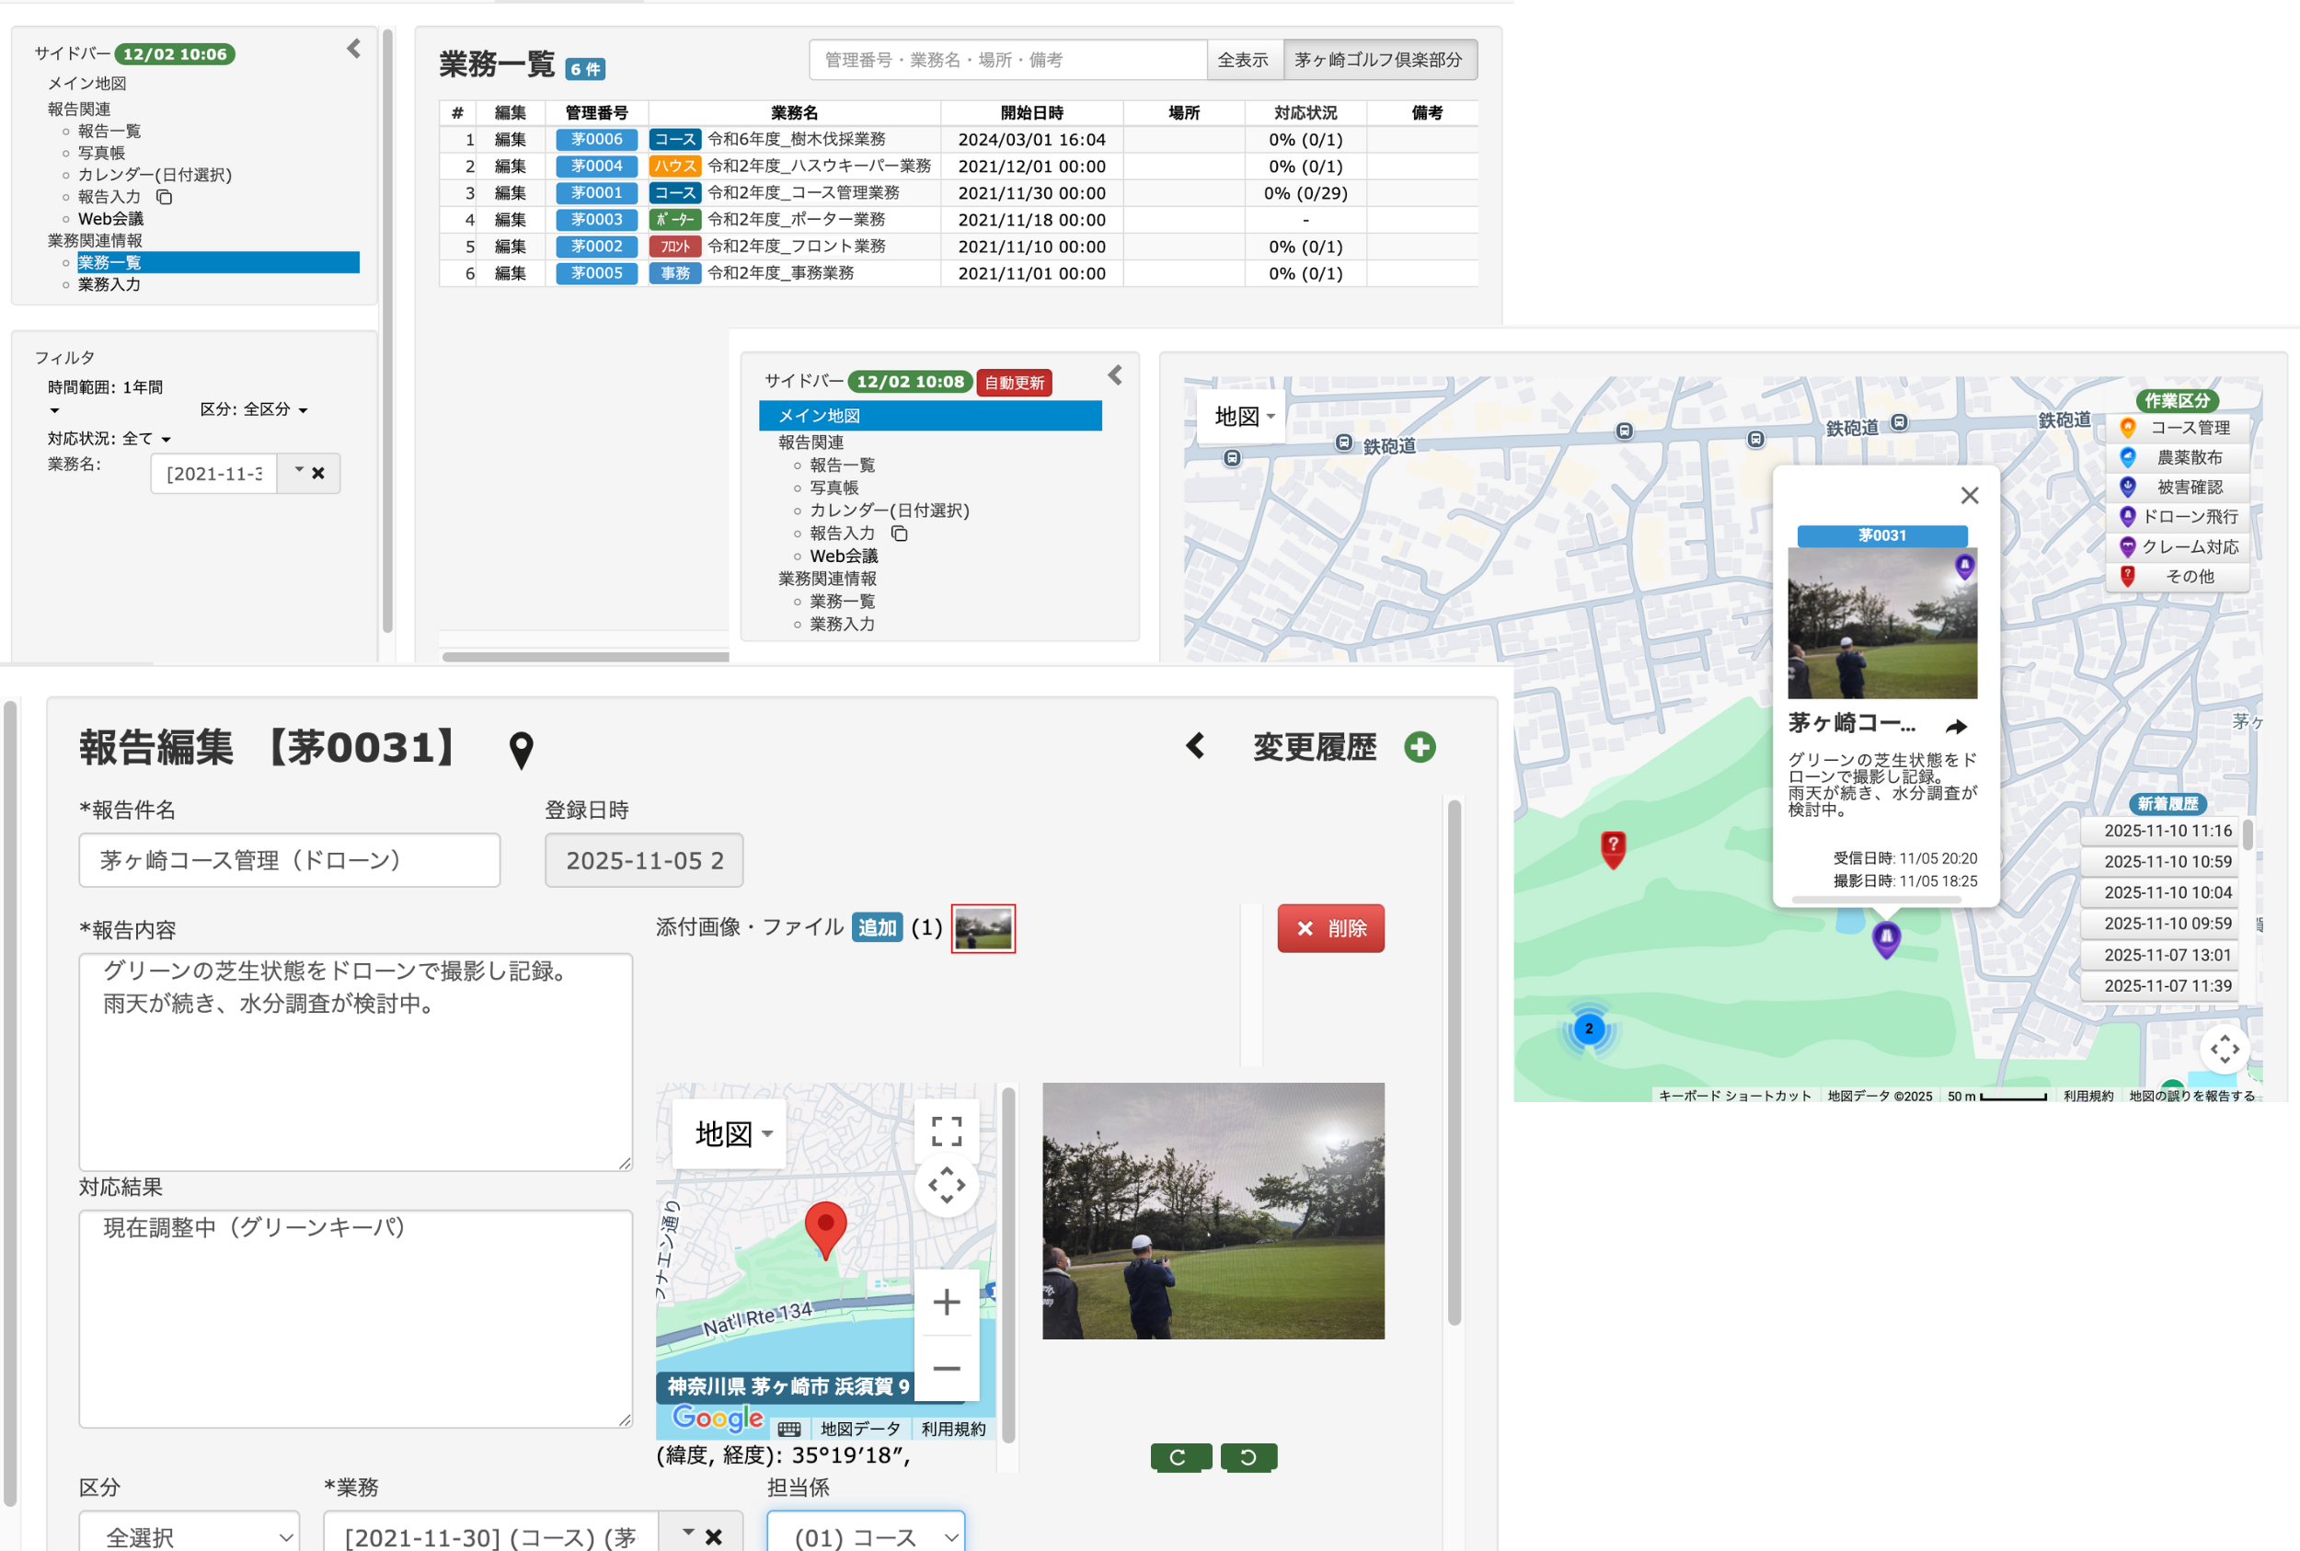Toggle the 自動更新 auto-refresh badge
2300x1551 pixels.
(1014, 383)
